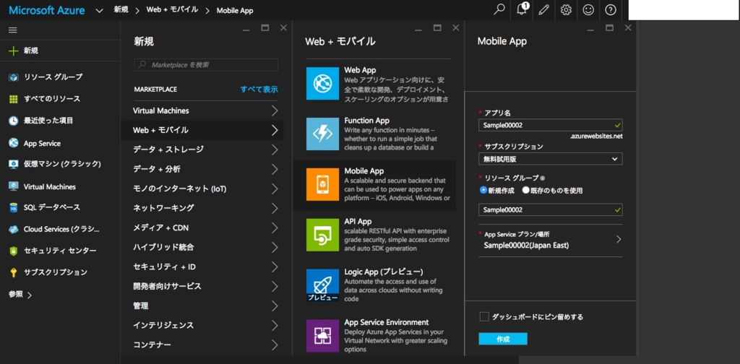Click the リソース グループ info icon

click(543, 178)
